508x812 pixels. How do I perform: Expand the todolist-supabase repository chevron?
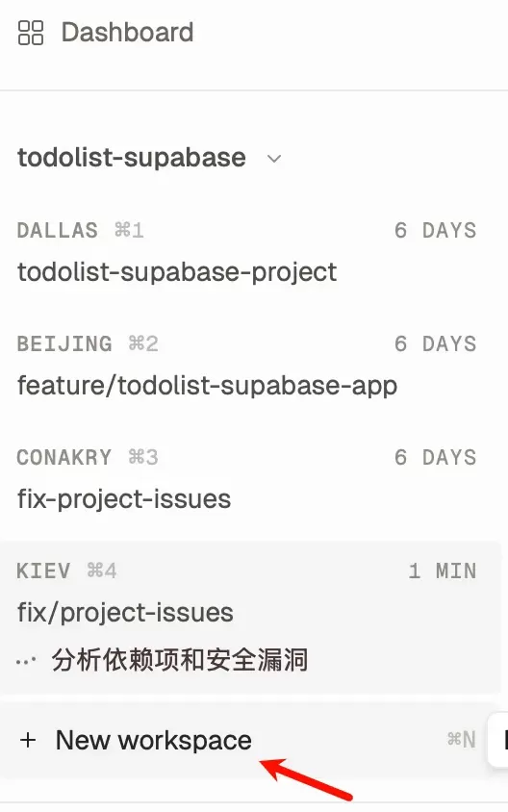(274, 159)
